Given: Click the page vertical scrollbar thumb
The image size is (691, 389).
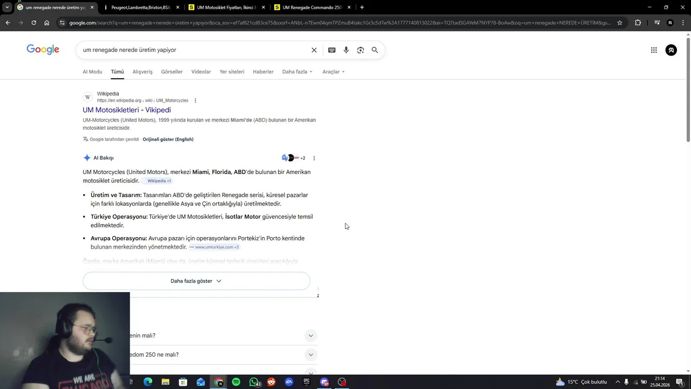Looking at the screenshot, I should pos(688,89).
